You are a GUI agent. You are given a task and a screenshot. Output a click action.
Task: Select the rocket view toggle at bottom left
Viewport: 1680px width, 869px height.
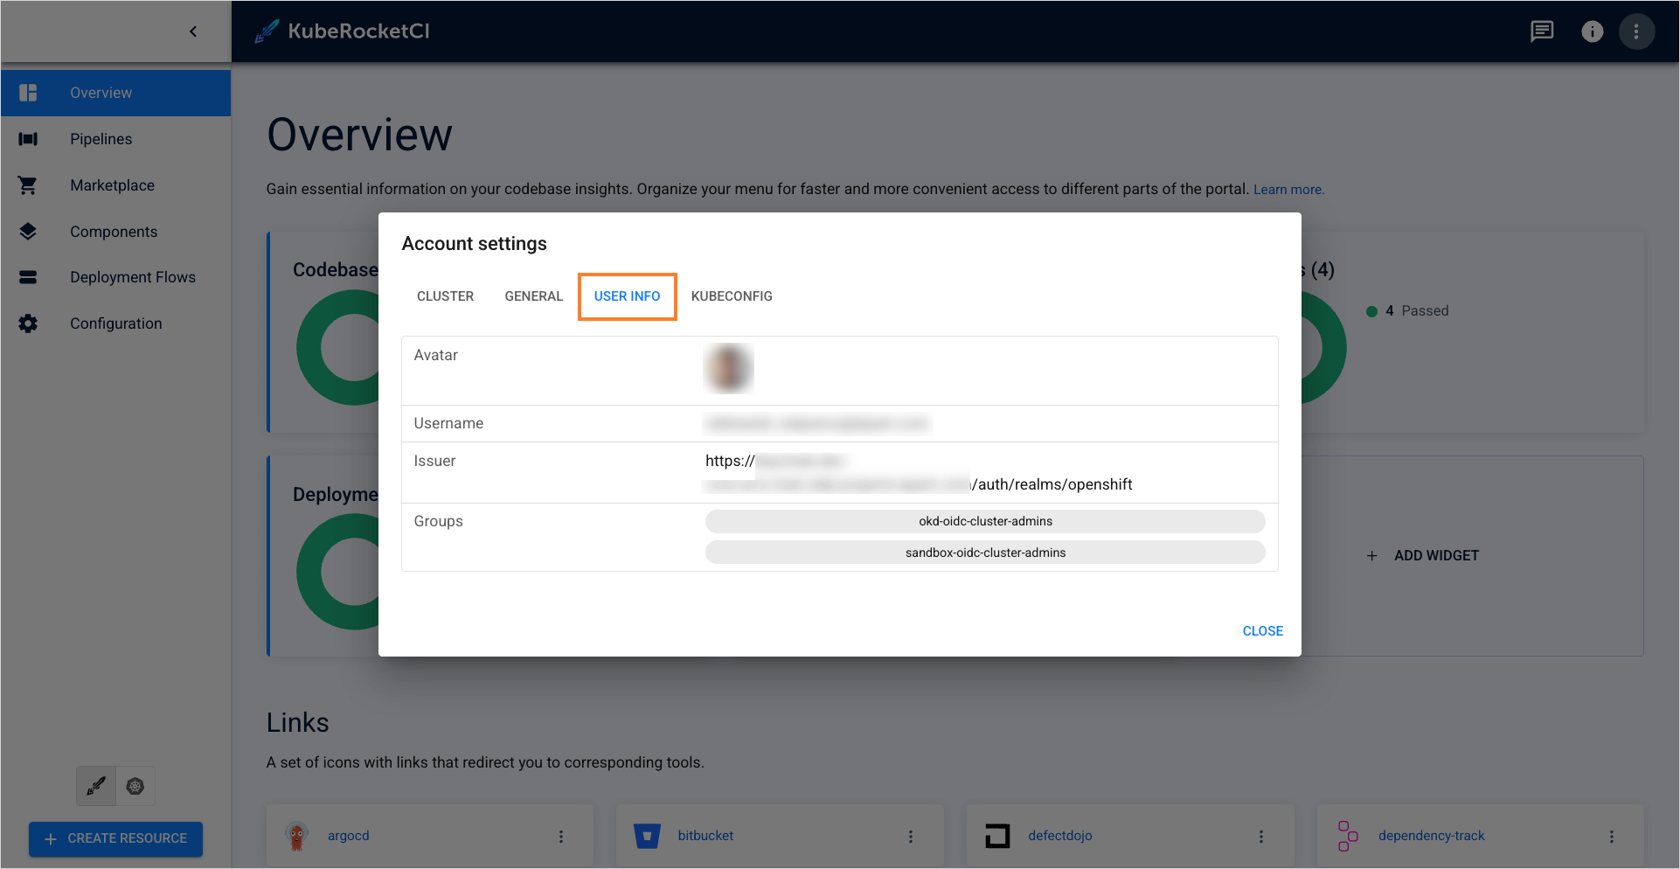pyautogui.click(x=95, y=786)
